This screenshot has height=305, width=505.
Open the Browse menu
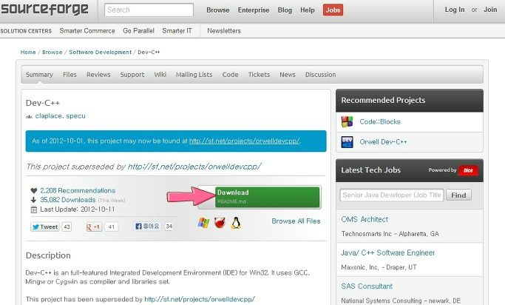pos(218,10)
